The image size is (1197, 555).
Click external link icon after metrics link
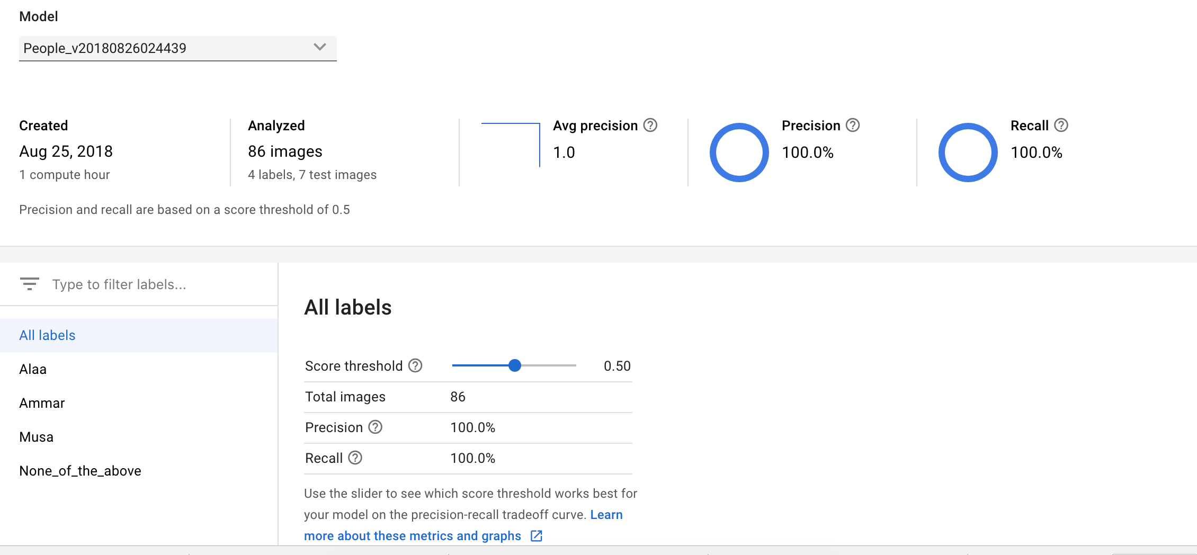click(x=537, y=536)
